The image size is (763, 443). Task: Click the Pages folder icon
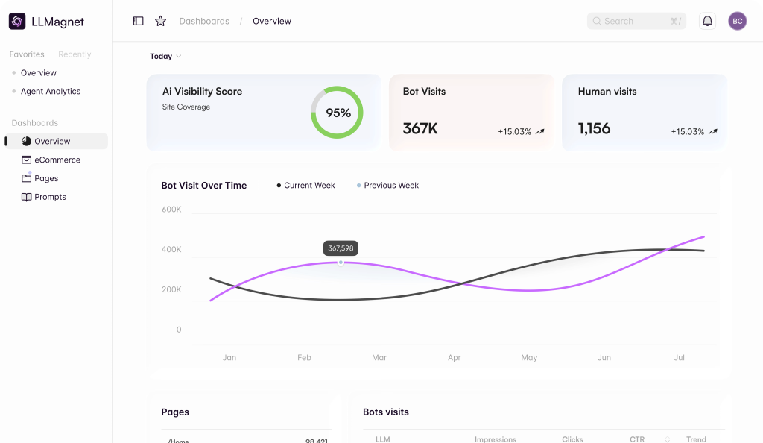pyautogui.click(x=26, y=178)
